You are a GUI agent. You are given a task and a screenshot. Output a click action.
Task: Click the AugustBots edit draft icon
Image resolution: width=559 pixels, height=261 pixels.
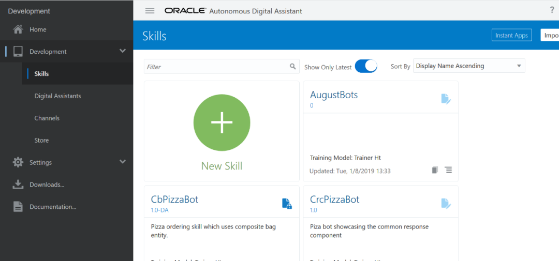446,99
